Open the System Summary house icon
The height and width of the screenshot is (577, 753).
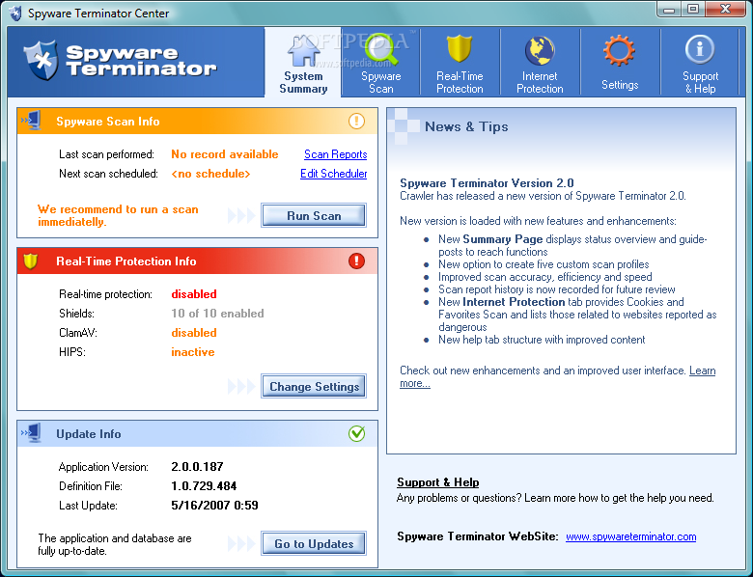click(303, 51)
